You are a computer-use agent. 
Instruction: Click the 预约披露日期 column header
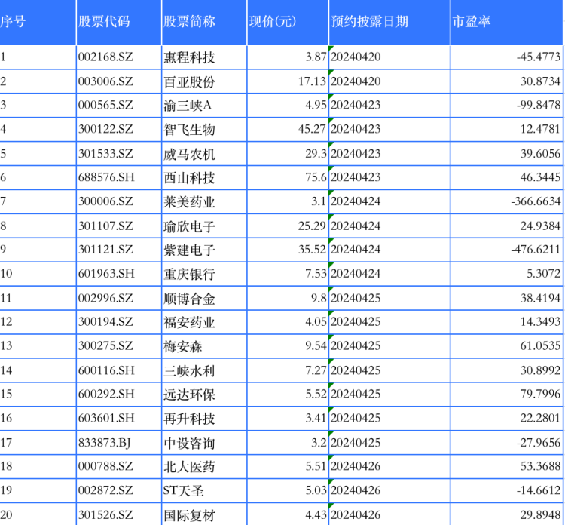coord(389,22)
